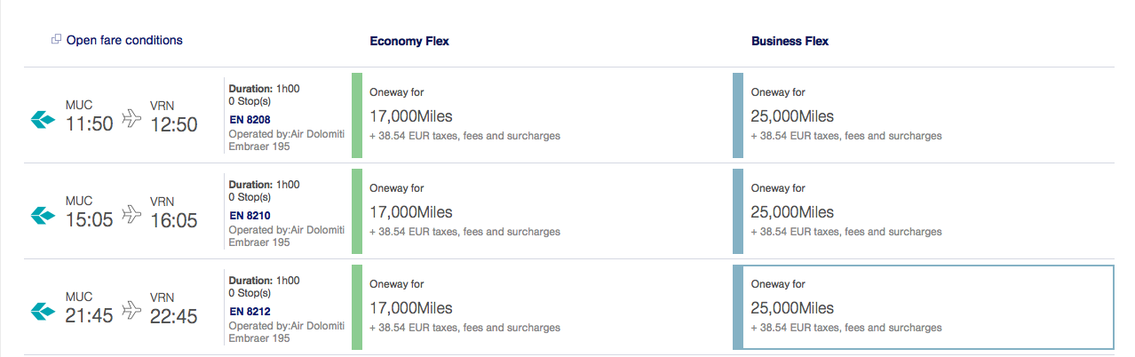Open flight number EN 8208 details
This screenshot has height=357, width=1135.
point(250,119)
